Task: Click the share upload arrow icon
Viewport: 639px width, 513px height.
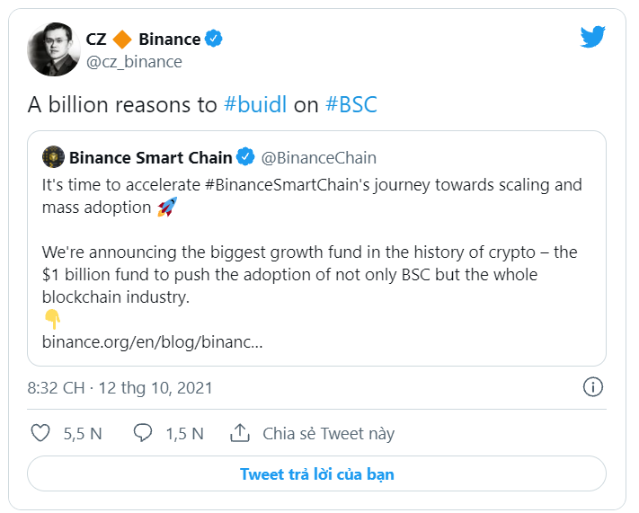Action: click(239, 433)
